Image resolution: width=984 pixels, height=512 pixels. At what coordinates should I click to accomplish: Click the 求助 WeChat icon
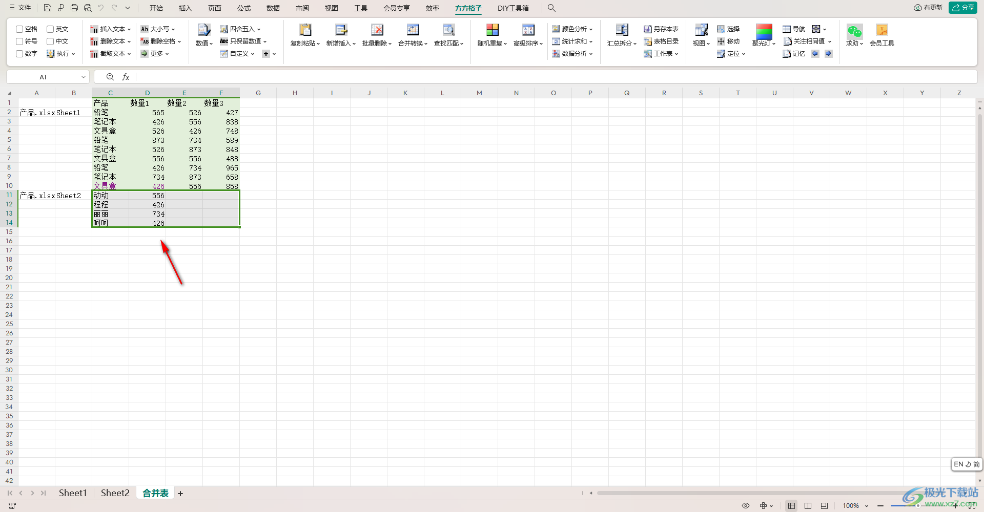click(854, 31)
